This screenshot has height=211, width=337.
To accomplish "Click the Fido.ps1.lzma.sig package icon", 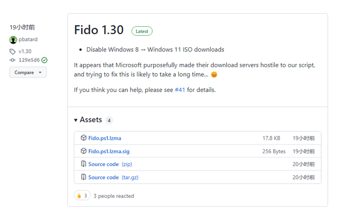I will click(x=84, y=151).
